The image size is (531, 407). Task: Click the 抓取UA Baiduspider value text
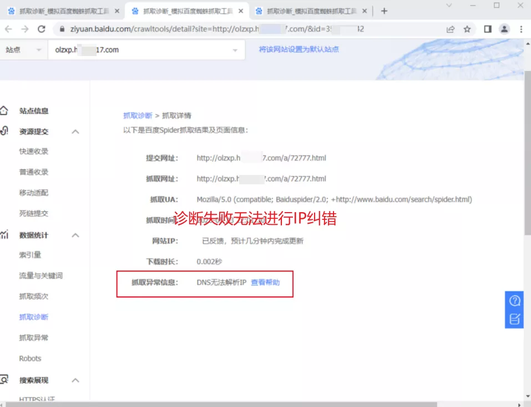tap(334, 199)
